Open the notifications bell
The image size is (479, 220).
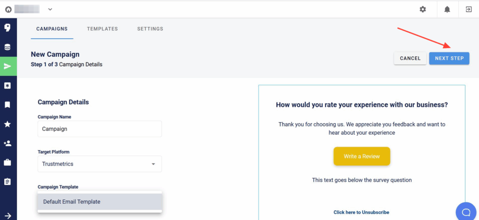pyautogui.click(x=447, y=9)
